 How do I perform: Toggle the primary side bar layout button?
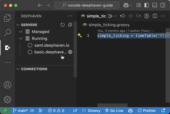tap(146, 5)
